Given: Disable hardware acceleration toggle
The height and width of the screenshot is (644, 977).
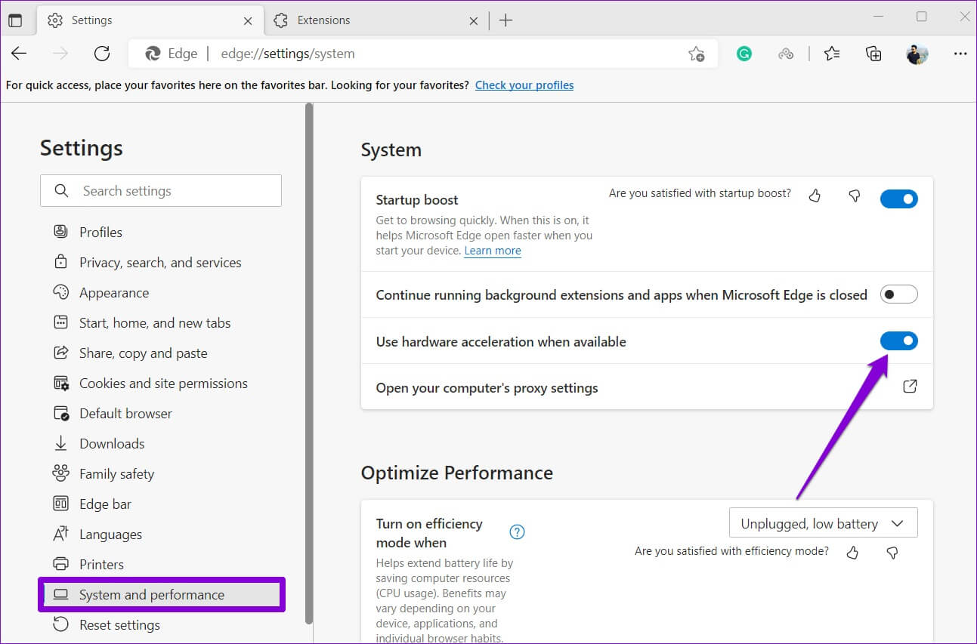Looking at the screenshot, I should point(899,341).
